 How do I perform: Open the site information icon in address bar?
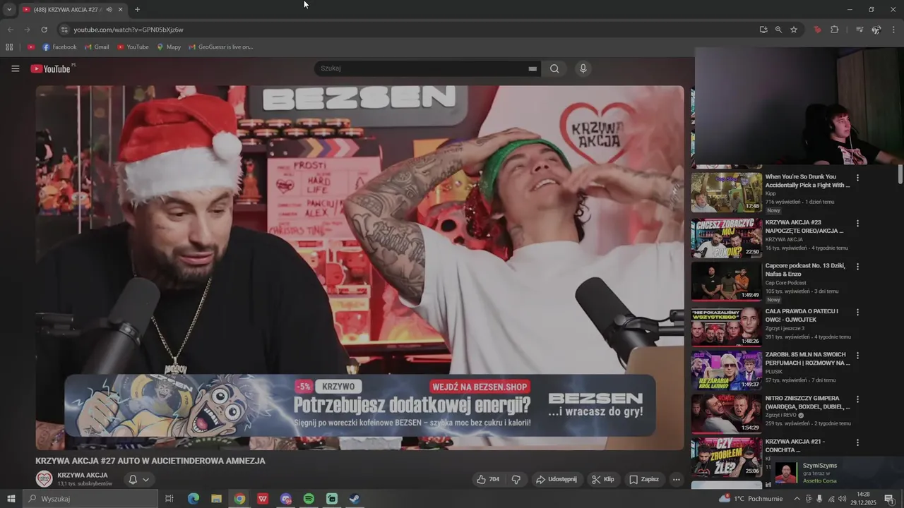64,30
